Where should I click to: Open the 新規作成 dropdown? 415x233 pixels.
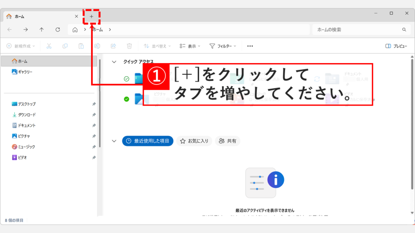21,46
